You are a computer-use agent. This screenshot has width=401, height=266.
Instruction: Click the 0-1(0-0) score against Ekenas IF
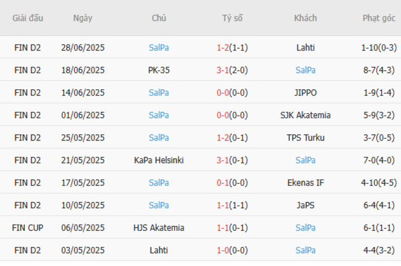232,183
